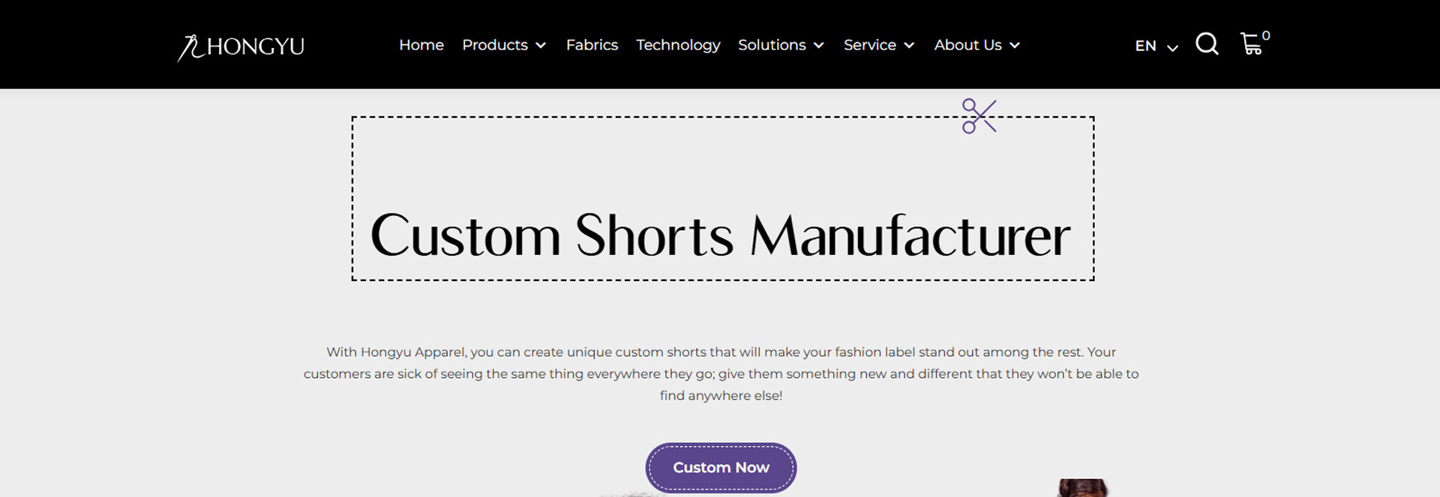The image size is (1440, 497).
Task: Click the cart item count badge
Action: point(1266,35)
